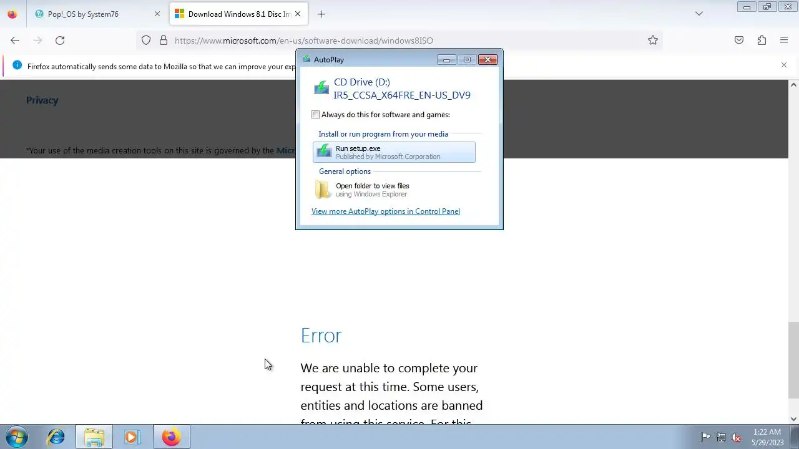This screenshot has width=799, height=449.
Task: Check Always do this for software and games
Action: (316, 115)
